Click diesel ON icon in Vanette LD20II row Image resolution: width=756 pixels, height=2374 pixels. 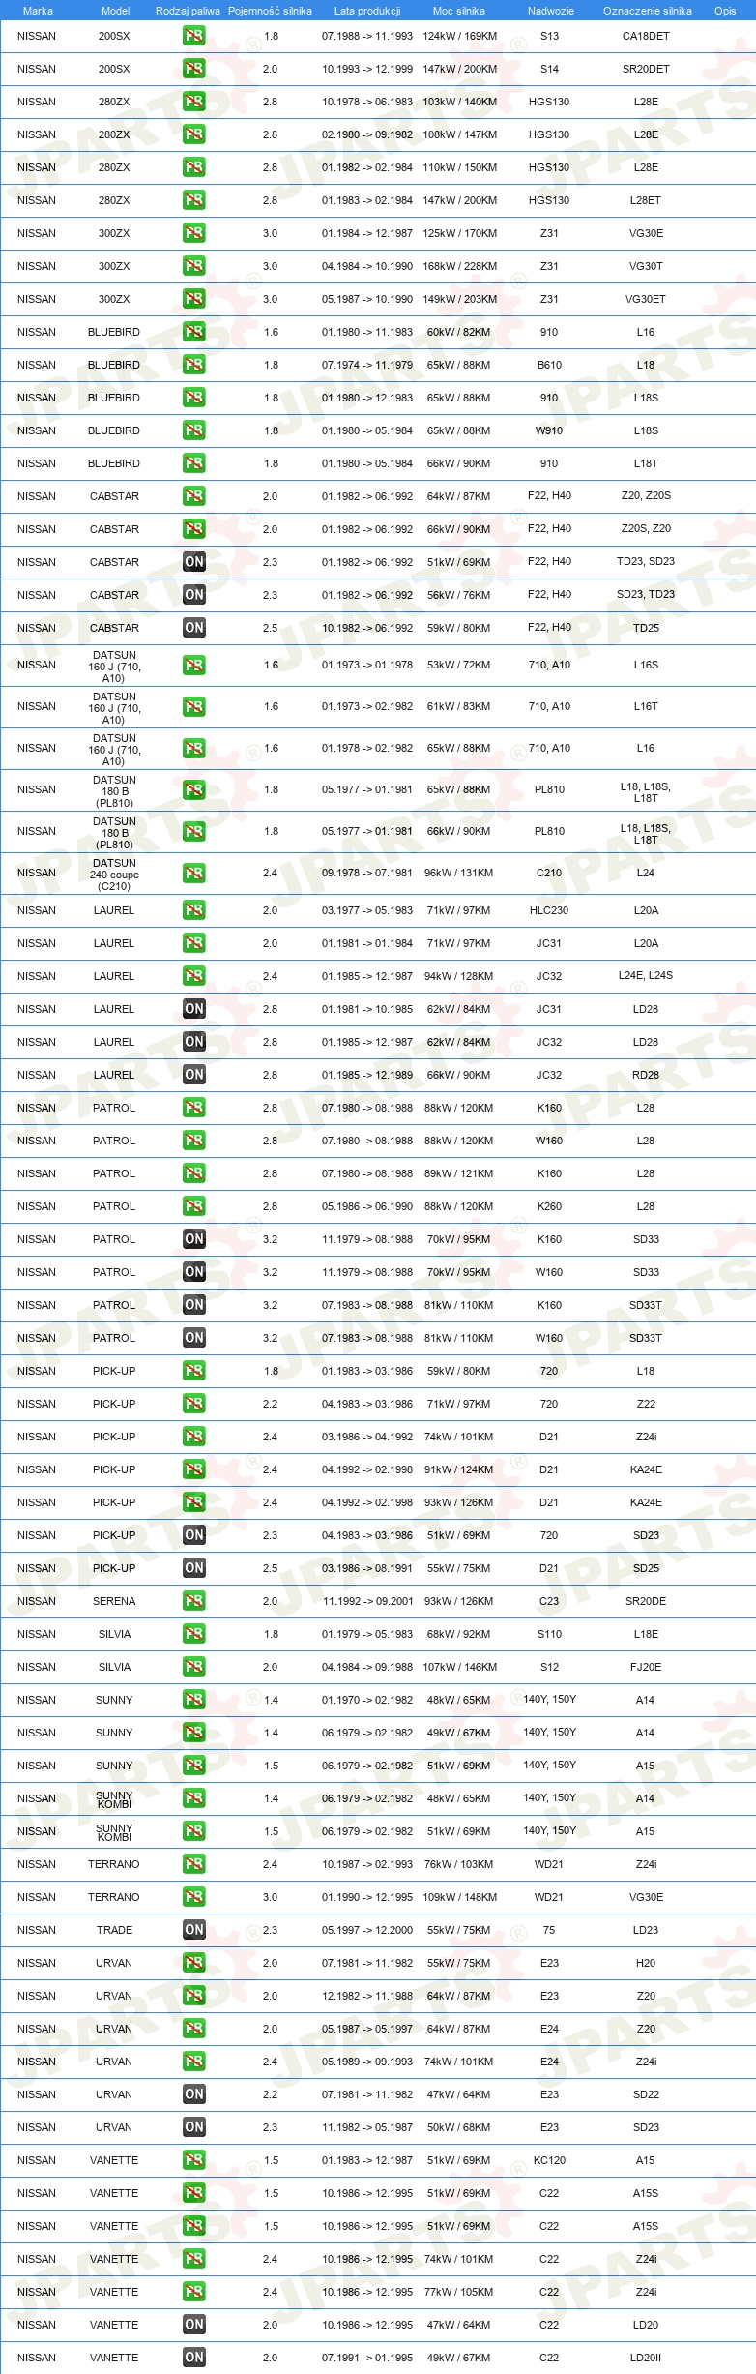pyautogui.click(x=194, y=2358)
